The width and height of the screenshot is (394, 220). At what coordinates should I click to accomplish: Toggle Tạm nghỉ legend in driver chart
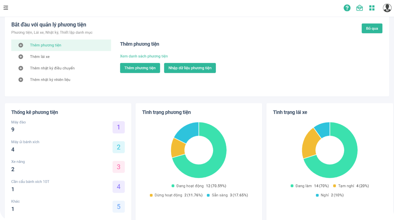[x=346, y=186]
